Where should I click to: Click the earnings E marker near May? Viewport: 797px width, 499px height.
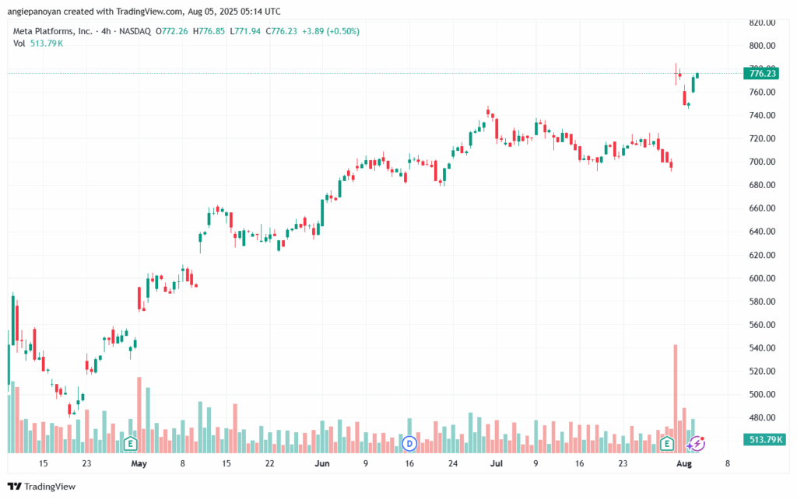[x=132, y=444]
